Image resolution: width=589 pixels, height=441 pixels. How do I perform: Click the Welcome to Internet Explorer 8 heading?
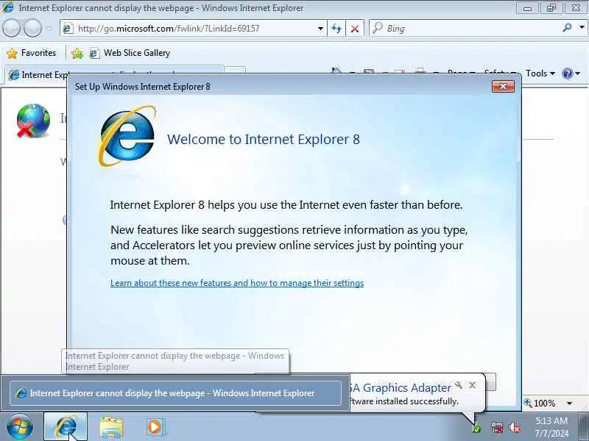coord(264,139)
